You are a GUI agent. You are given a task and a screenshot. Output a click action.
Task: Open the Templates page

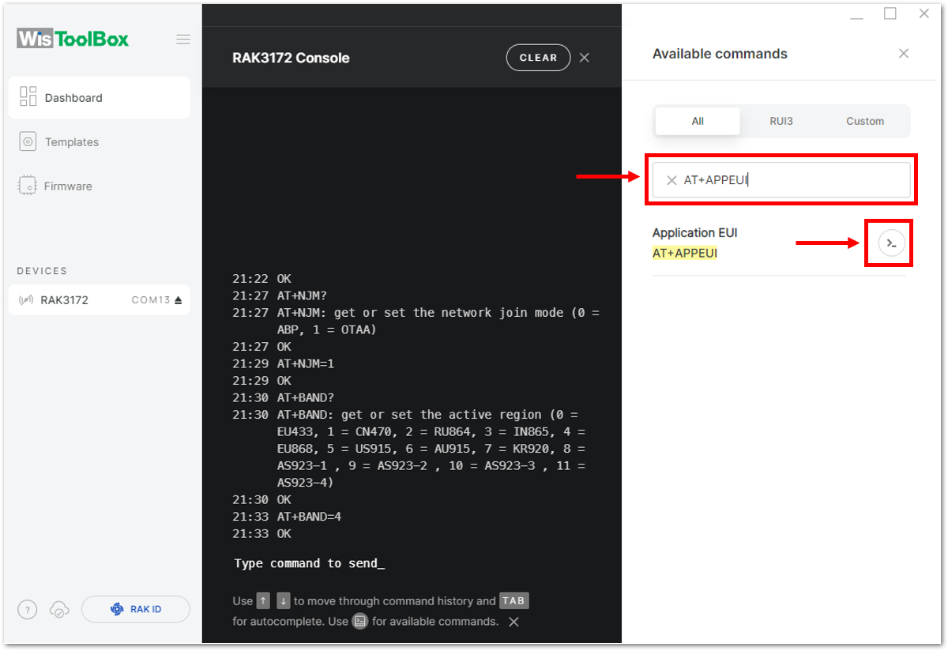(x=100, y=142)
